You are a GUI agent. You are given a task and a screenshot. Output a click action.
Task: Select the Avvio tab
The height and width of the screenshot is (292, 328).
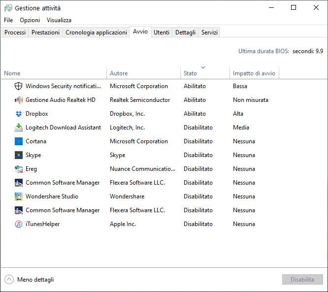tap(140, 32)
